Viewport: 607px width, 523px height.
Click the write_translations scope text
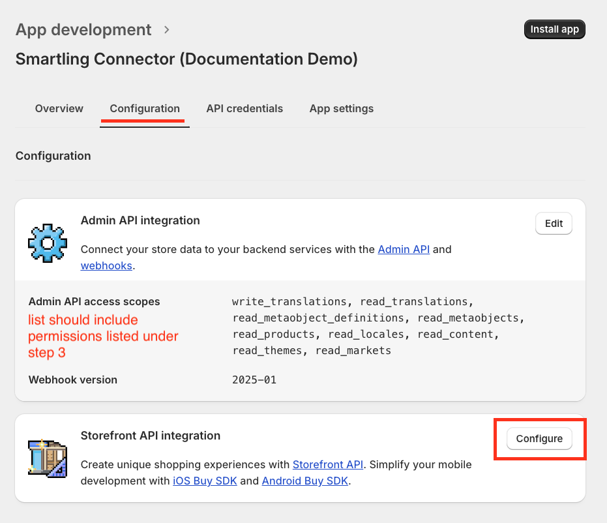point(289,301)
